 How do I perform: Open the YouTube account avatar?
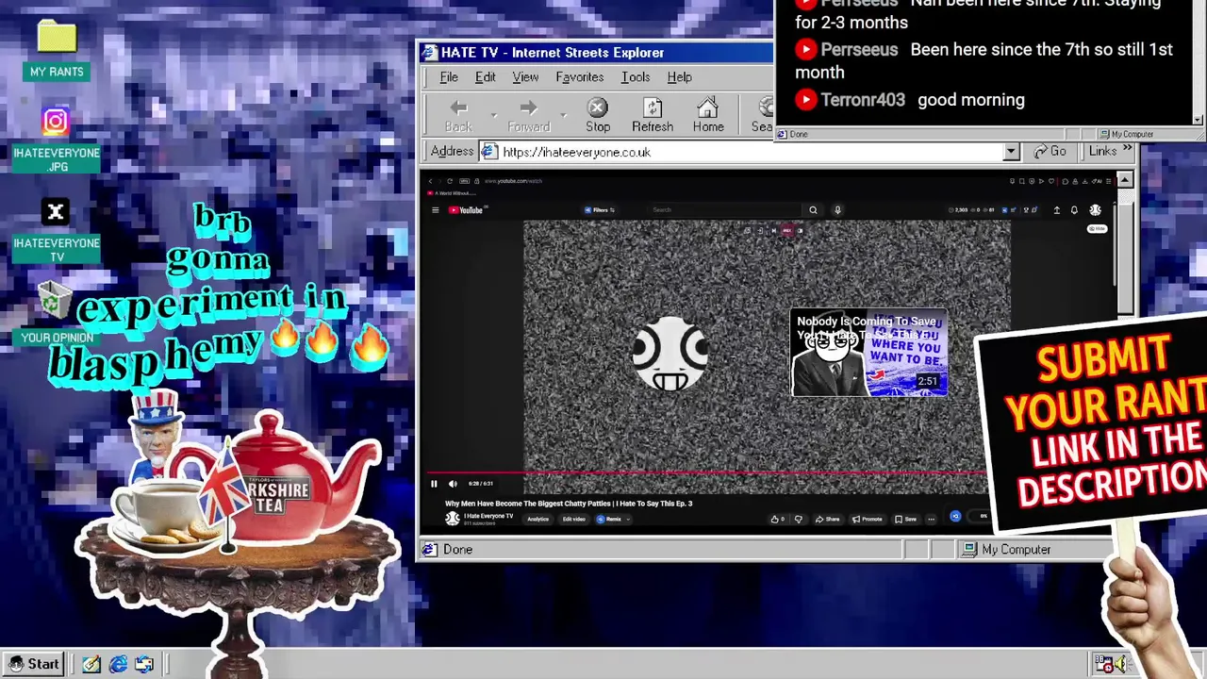tap(1095, 210)
